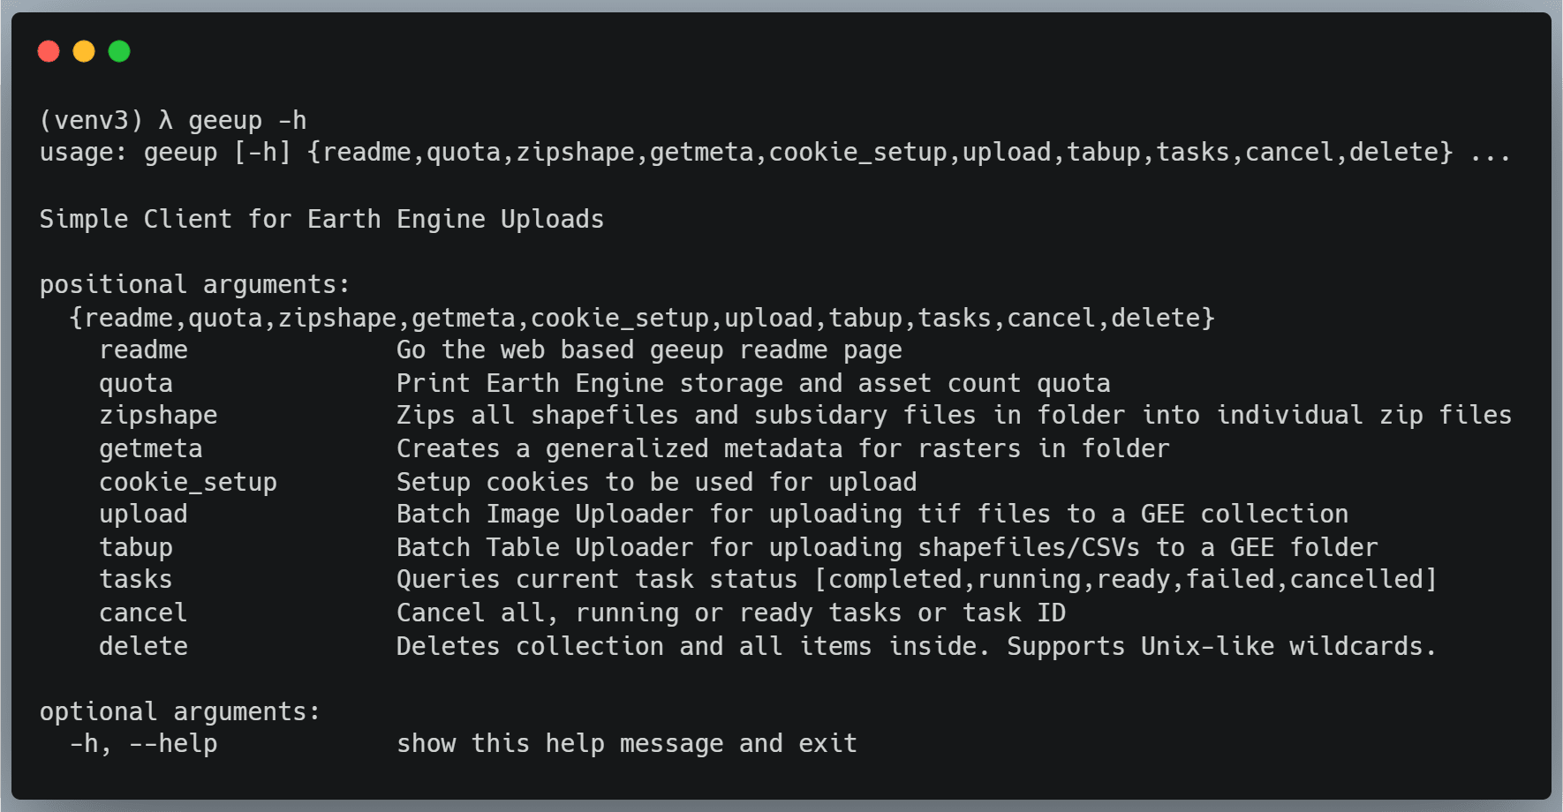Screen dimensions: 1563x812
Task: Click the 'readme' command entry
Action: [x=143, y=350]
